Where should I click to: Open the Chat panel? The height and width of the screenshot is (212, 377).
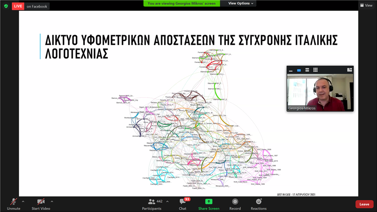coord(183,204)
